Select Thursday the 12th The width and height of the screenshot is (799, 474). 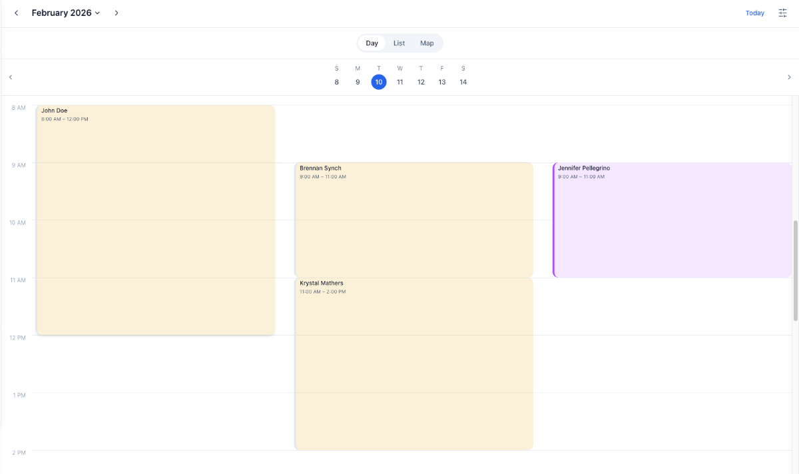point(421,81)
